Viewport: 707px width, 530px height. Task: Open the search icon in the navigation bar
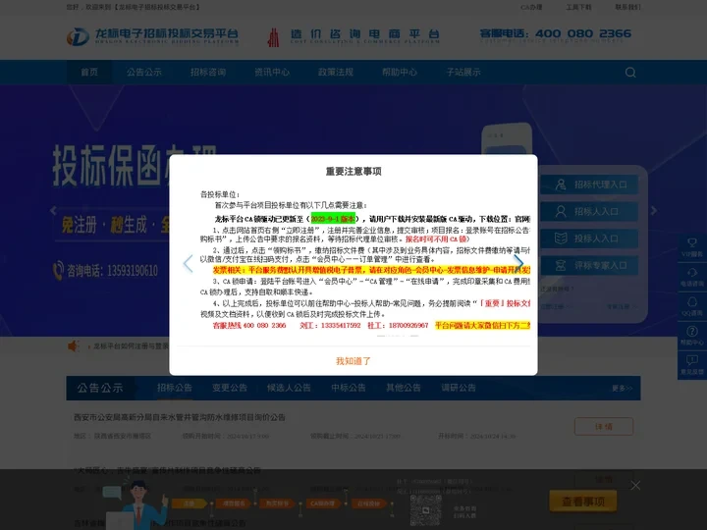pyautogui.click(x=630, y=72)
